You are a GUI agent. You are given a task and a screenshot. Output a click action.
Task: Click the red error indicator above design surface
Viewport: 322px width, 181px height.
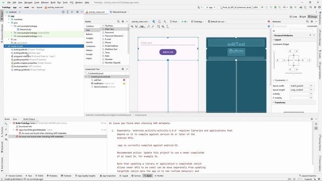269,21
